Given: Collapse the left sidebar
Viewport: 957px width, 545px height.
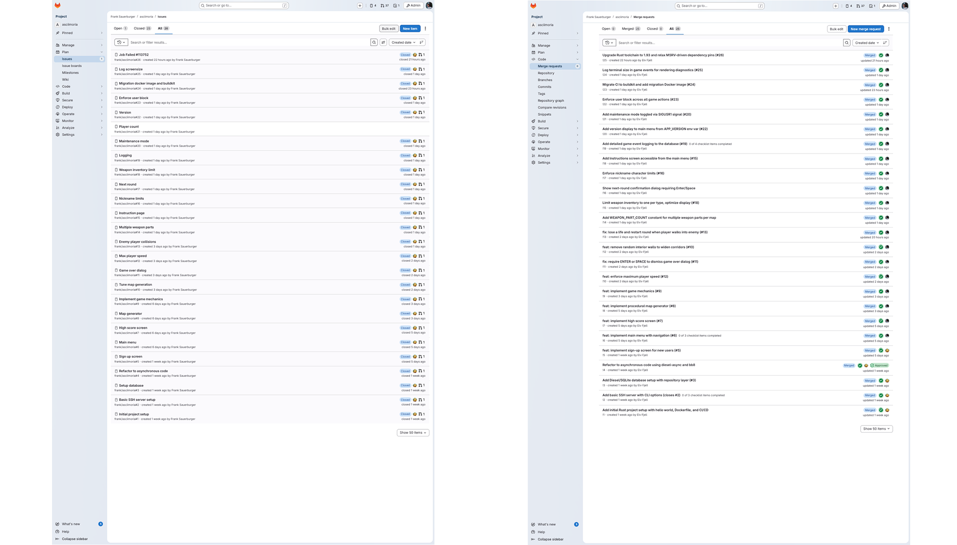Looking at the screenshot, I should tap(72, 538).
